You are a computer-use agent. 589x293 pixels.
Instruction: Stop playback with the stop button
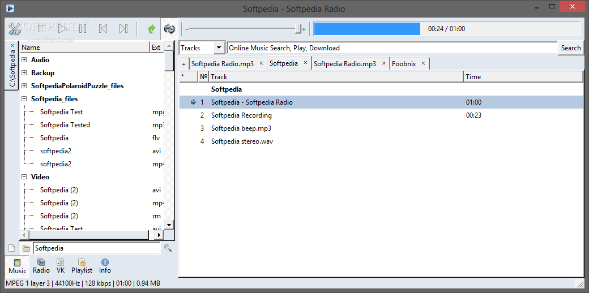(x=41, y=28)
